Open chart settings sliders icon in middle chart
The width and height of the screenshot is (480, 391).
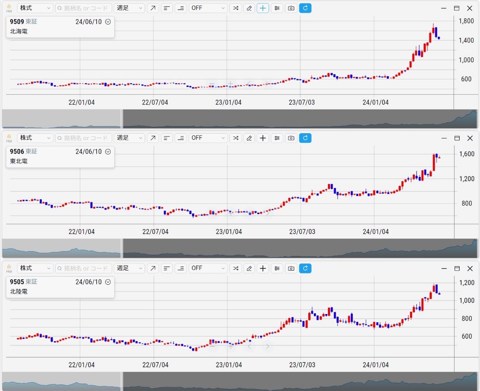(x=277, y=138)
